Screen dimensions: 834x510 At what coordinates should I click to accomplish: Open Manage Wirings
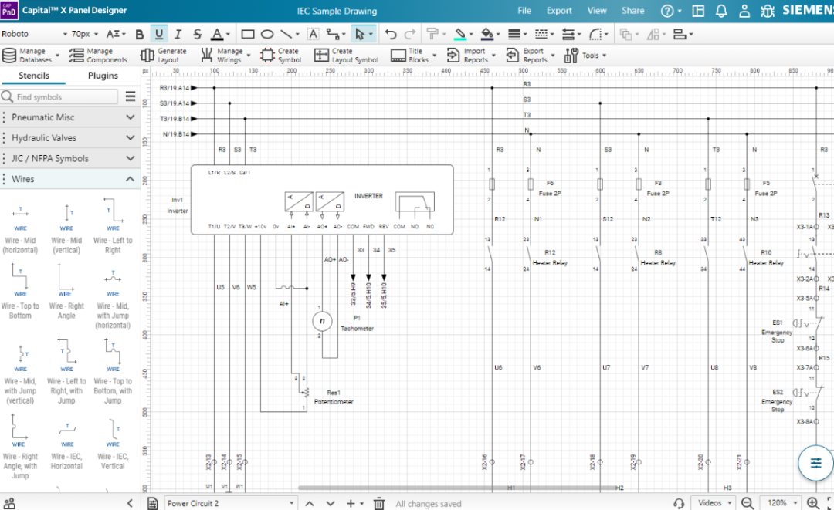[225, 56]
